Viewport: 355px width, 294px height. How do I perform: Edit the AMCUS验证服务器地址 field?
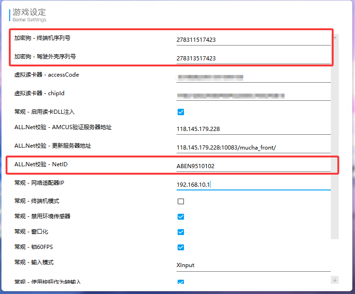pos(253,129)
